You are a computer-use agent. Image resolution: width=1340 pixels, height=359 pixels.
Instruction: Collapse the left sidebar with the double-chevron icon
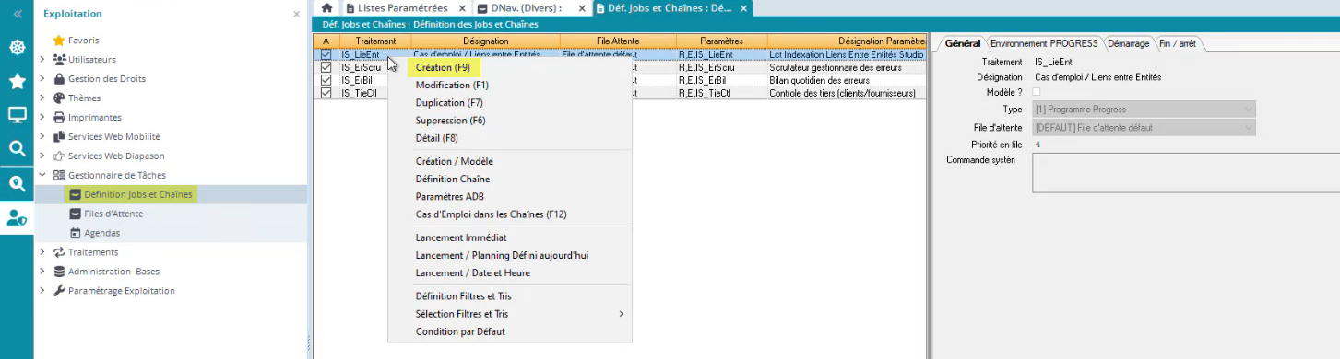tap(17, 13)
